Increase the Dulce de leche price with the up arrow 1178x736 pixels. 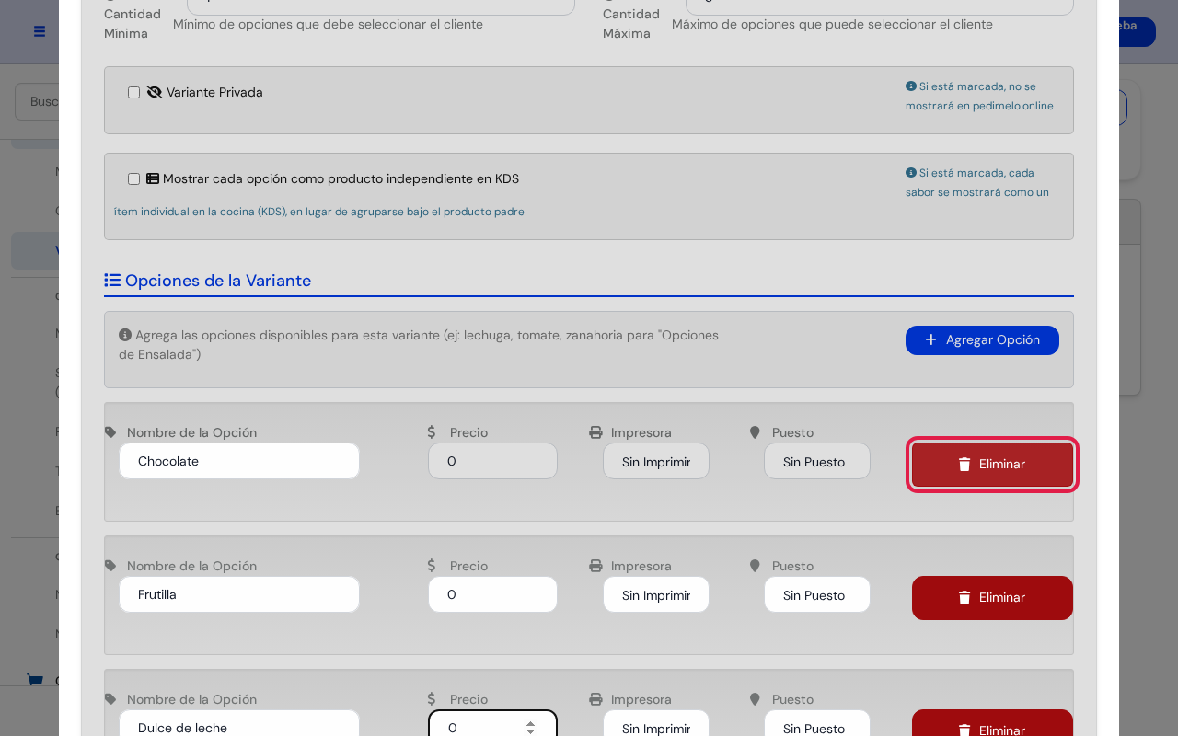[530, 723]
